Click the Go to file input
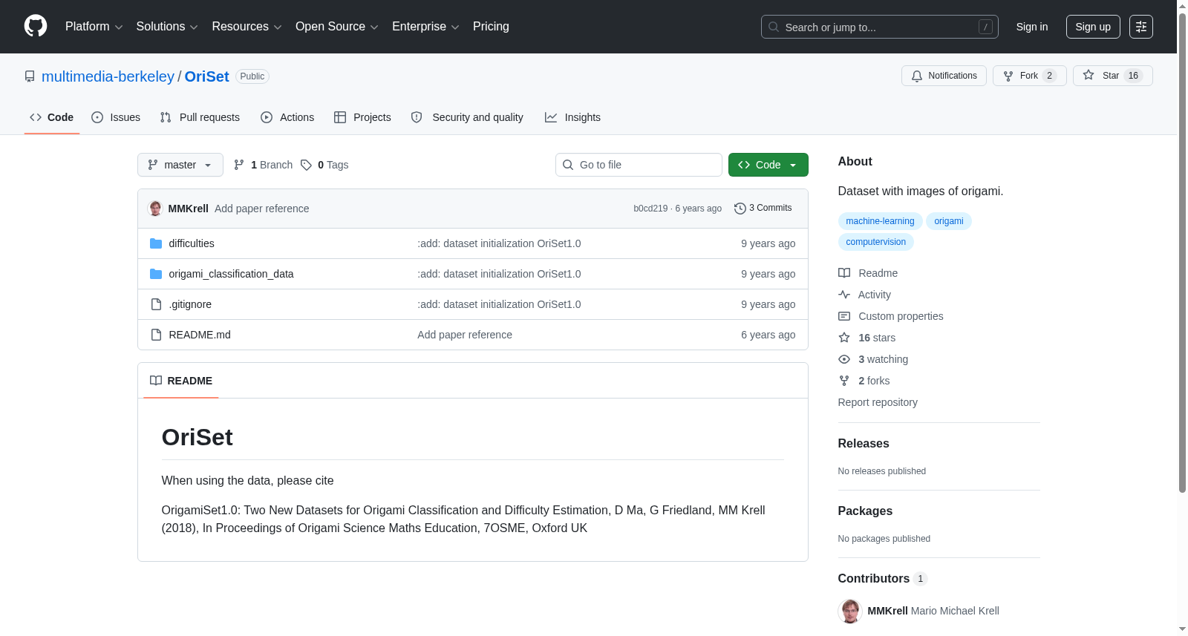 pyautogui.click(x=639, y=165)
